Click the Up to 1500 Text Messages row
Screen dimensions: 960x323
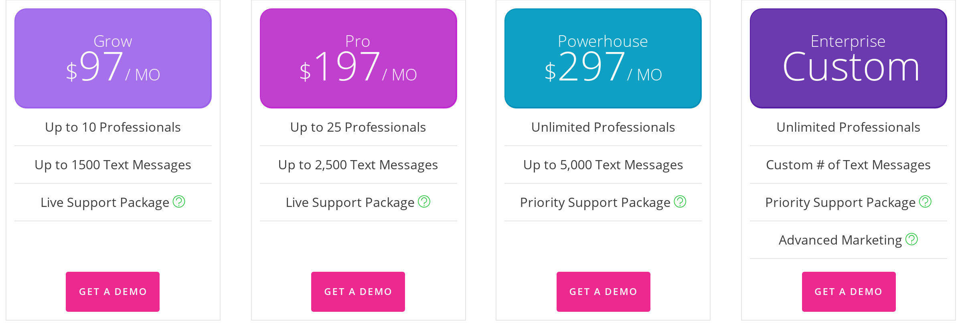(x=113, y=165)
